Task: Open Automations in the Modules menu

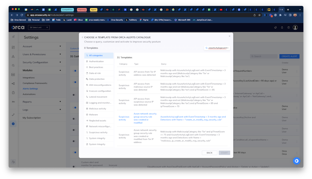Action: tap(29, 94)
